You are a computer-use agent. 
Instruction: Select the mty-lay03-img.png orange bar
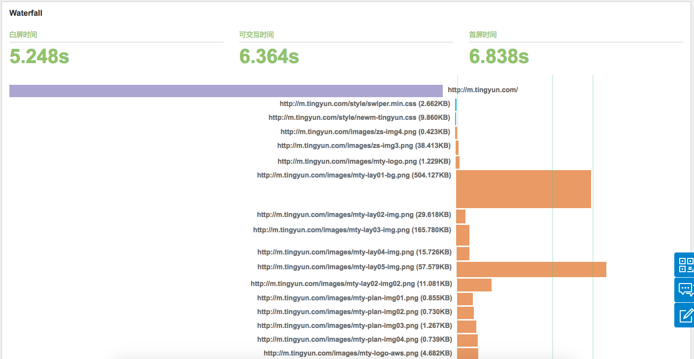[x=463, y=235]
